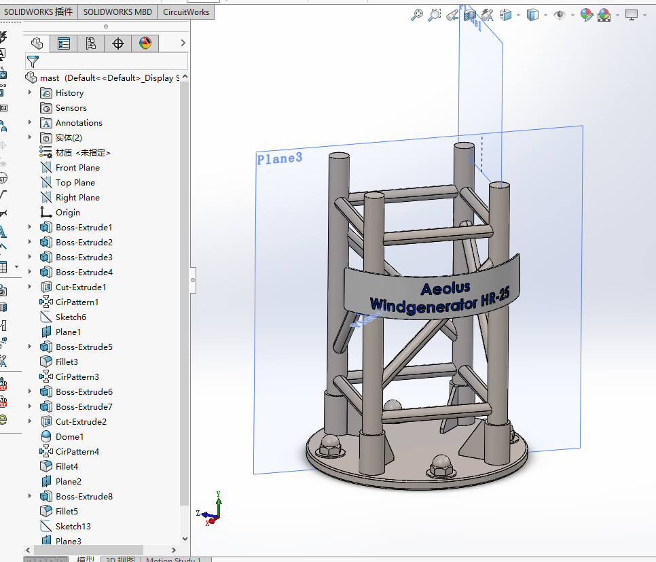656x562 pixels.
Task: Click the Dome1 feature icon
Action: [x=46, y=436]
